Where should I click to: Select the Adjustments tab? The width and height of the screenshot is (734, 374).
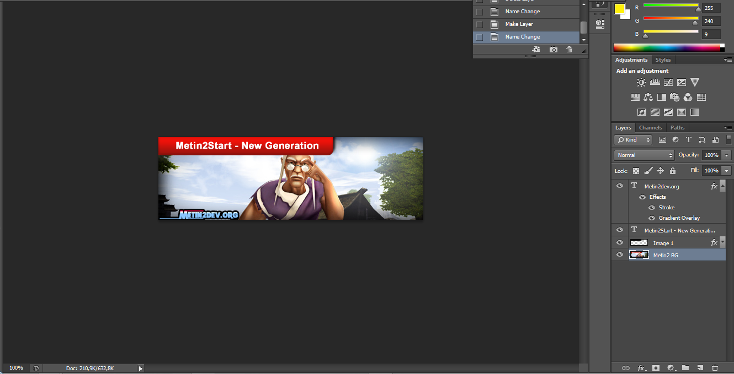[631, 60]
